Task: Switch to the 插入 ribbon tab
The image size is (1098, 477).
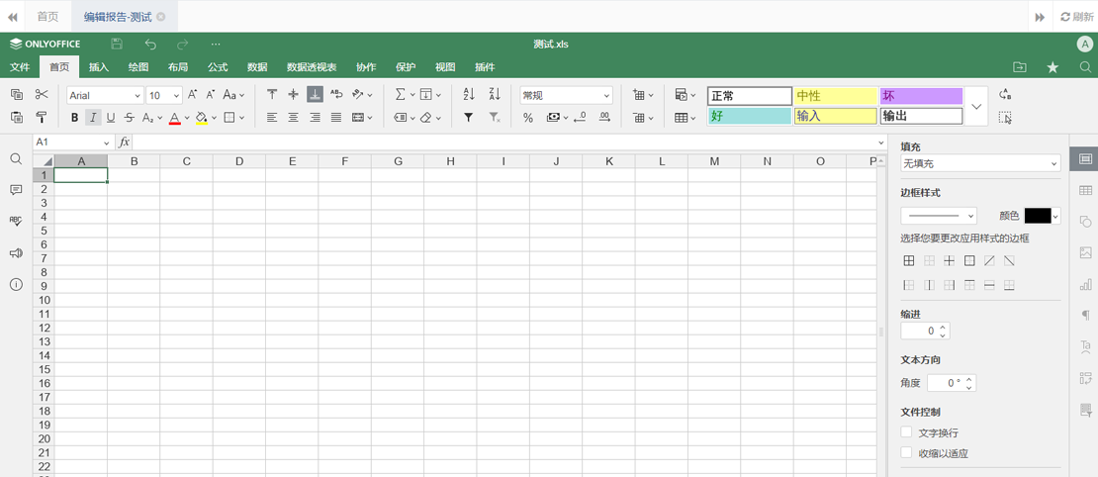Action: (99, 67)
